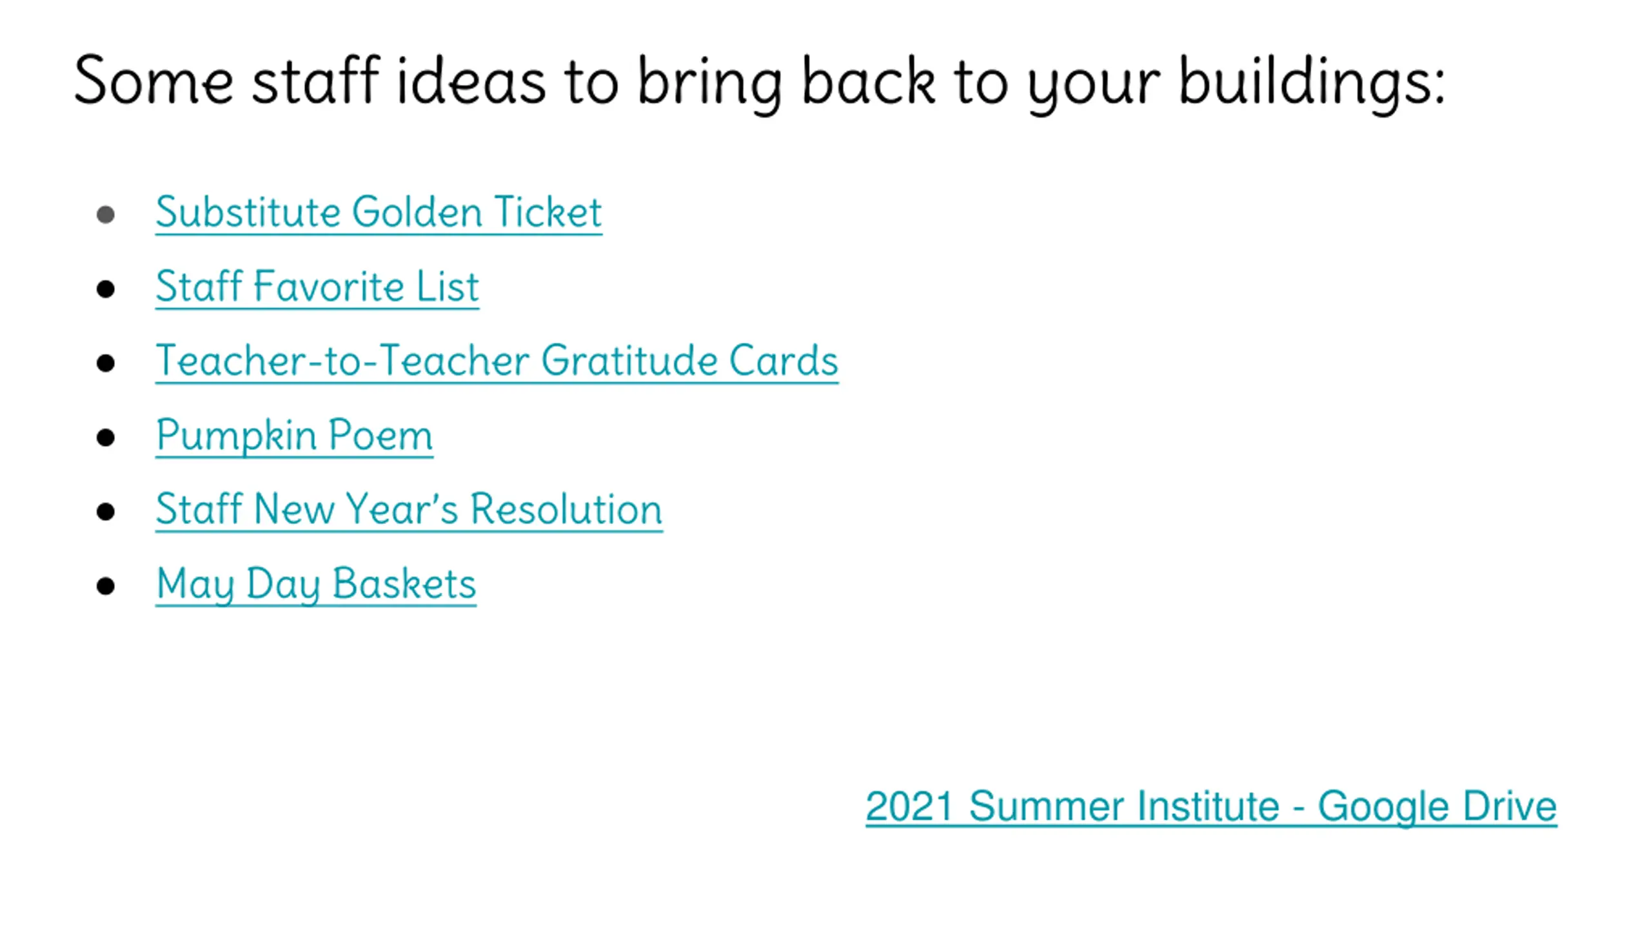This screenshot has height=928, width=1651.
Task: Open the May Day Baskets link
Action: click(316, 584)
